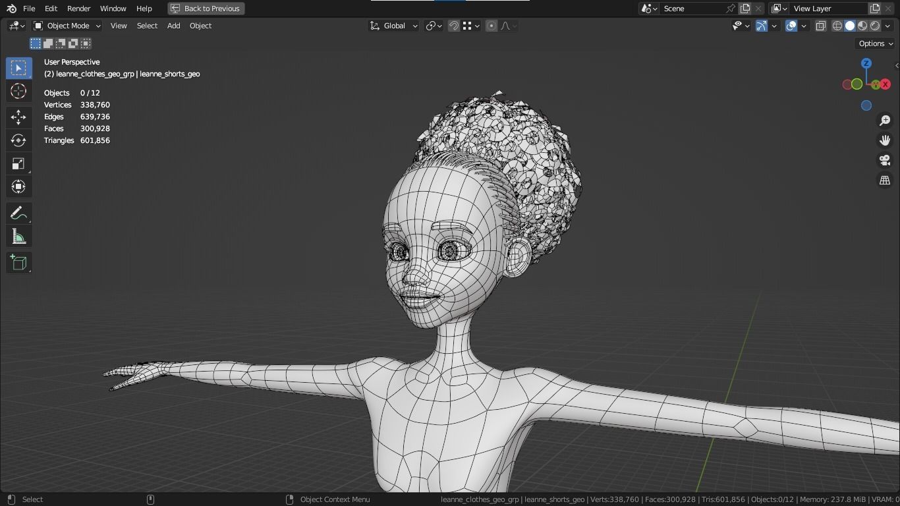Click the Blender logo menu
The width and height of the screenshot is (900, 506).
click(11, 9)
